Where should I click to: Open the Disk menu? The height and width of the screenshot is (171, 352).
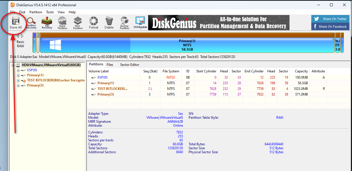[x=22, y=12]
